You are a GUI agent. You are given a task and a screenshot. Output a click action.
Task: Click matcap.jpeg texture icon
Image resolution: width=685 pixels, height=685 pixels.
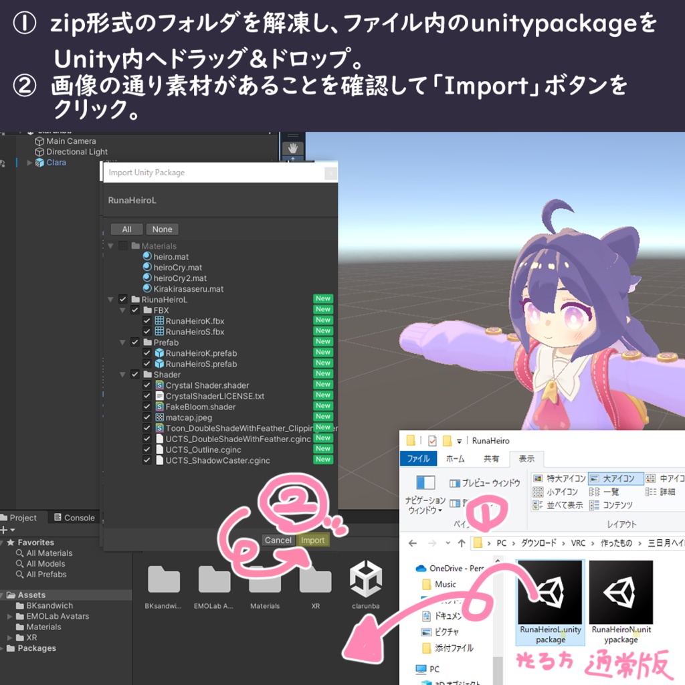tap(159, 417)
